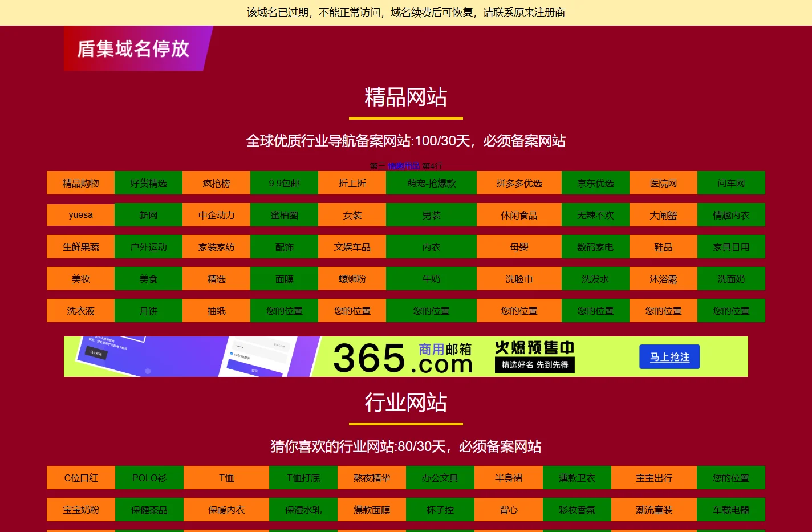Open the 美食 tile

coord(148,279)
